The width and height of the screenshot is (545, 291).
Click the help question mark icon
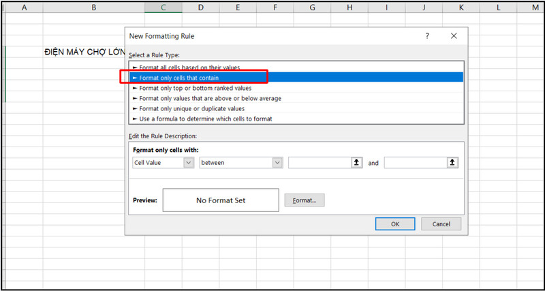coord(426,35)
